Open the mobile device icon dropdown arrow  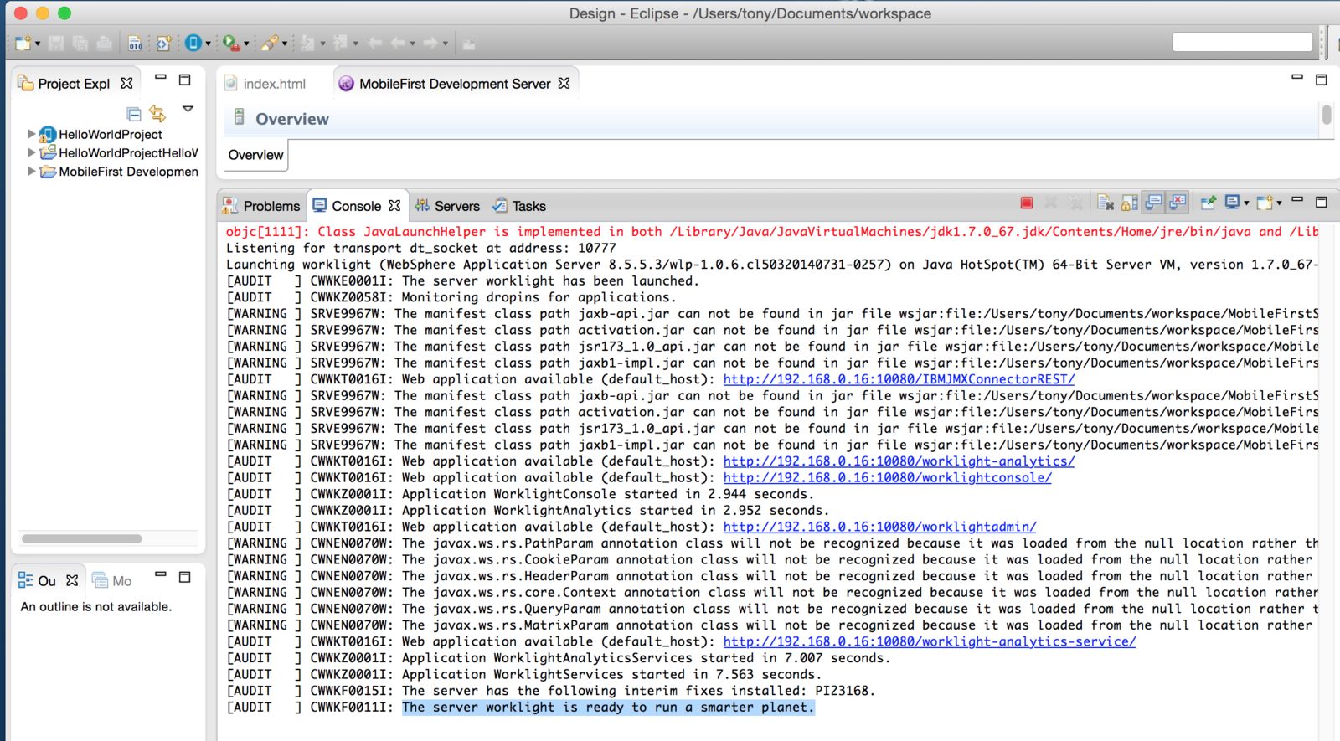click(x=209, y=44)
